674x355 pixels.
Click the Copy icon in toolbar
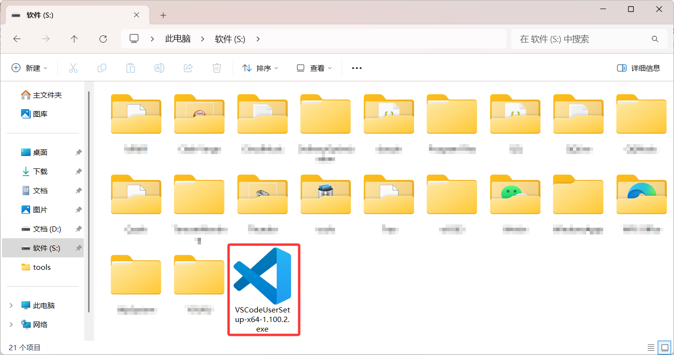[102, 68]
